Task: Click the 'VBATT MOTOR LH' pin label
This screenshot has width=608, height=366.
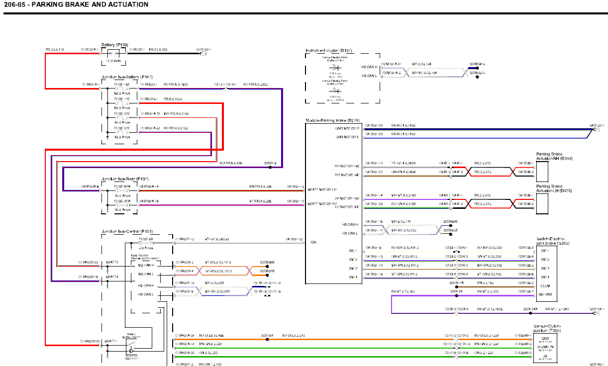Action: 322,189
